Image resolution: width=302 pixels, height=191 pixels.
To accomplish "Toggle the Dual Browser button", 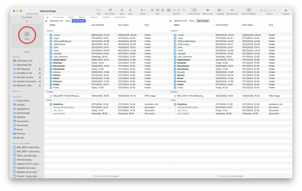I will click(194, 10).
